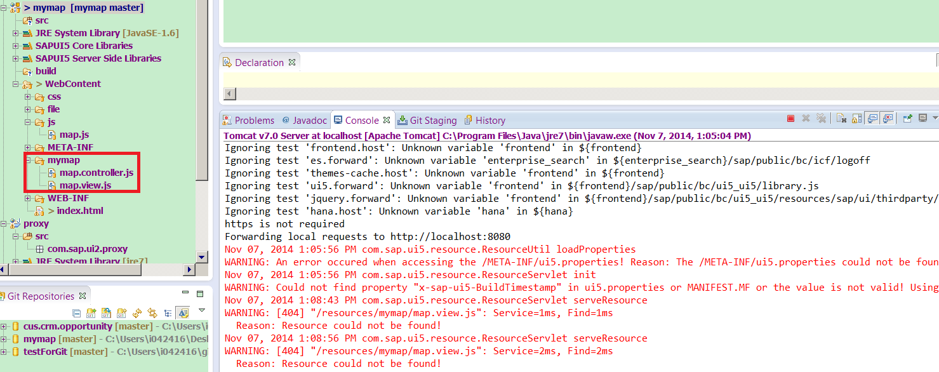This screenshot has height=372, width=939.
Task: Pin the Console view
Action: tap(907, 118)
